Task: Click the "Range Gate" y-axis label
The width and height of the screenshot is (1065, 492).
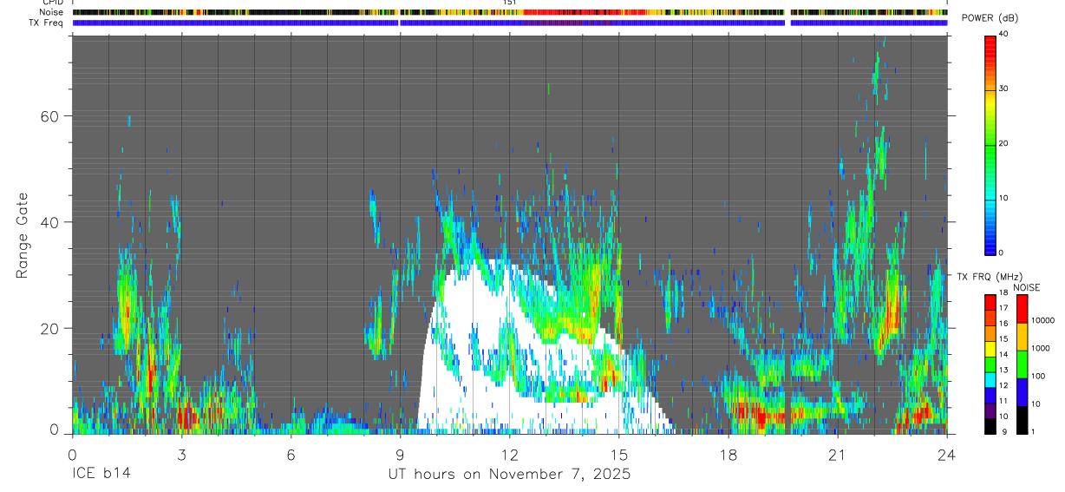Action: point(23,234)
